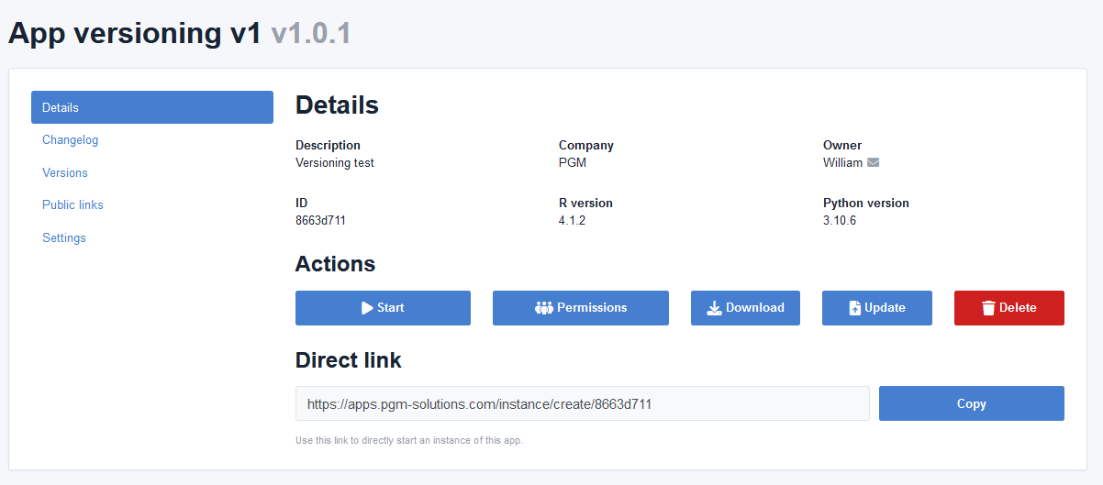Click the file upload icon on Update

(855, 308)
